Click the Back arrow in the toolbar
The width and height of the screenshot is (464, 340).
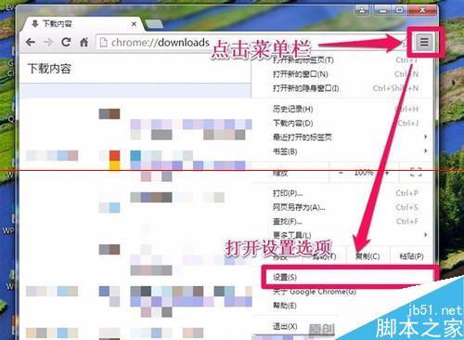31,42
